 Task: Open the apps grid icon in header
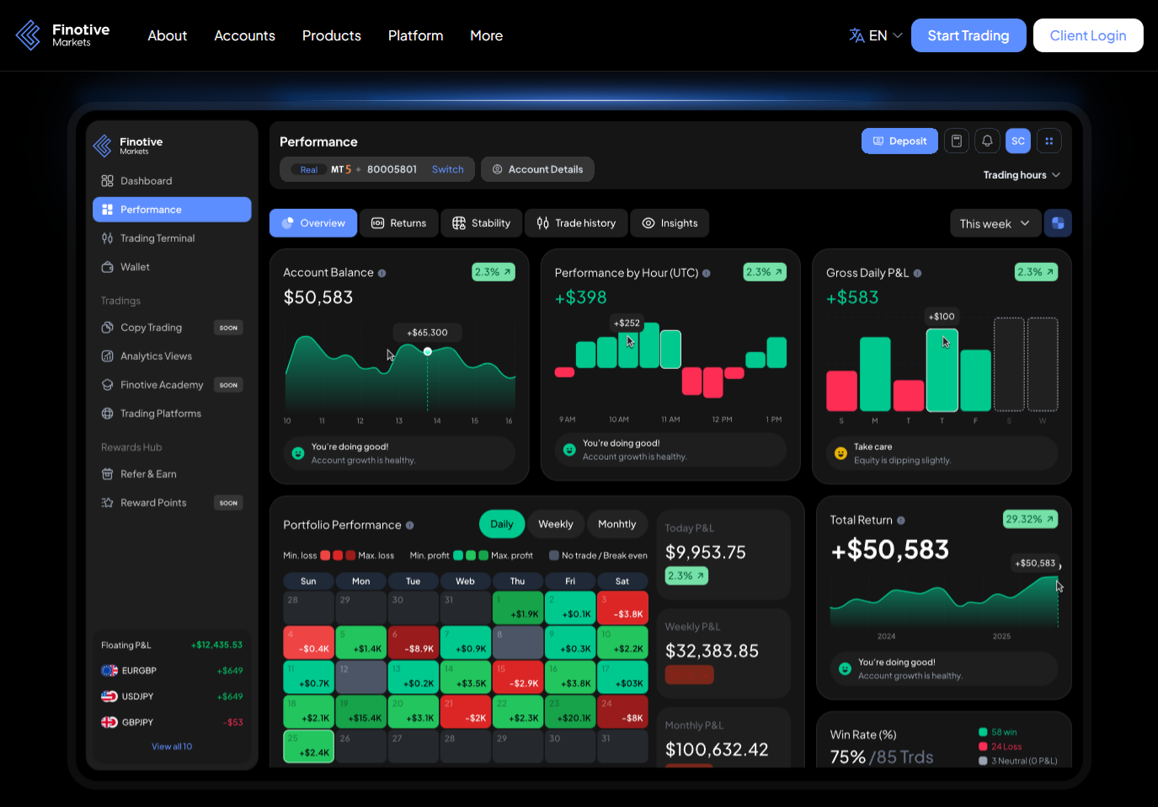tap(1049, 142)
